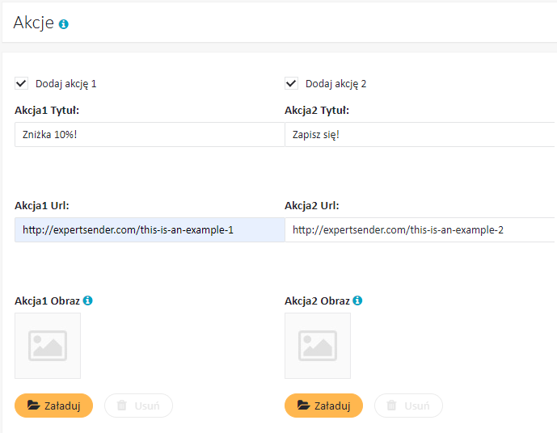The width and height of the screenshot is (557, 433).
Task: Focus the Akcja1 Tytuł input field
Action: pyautogui.click(x=150, y=135)
